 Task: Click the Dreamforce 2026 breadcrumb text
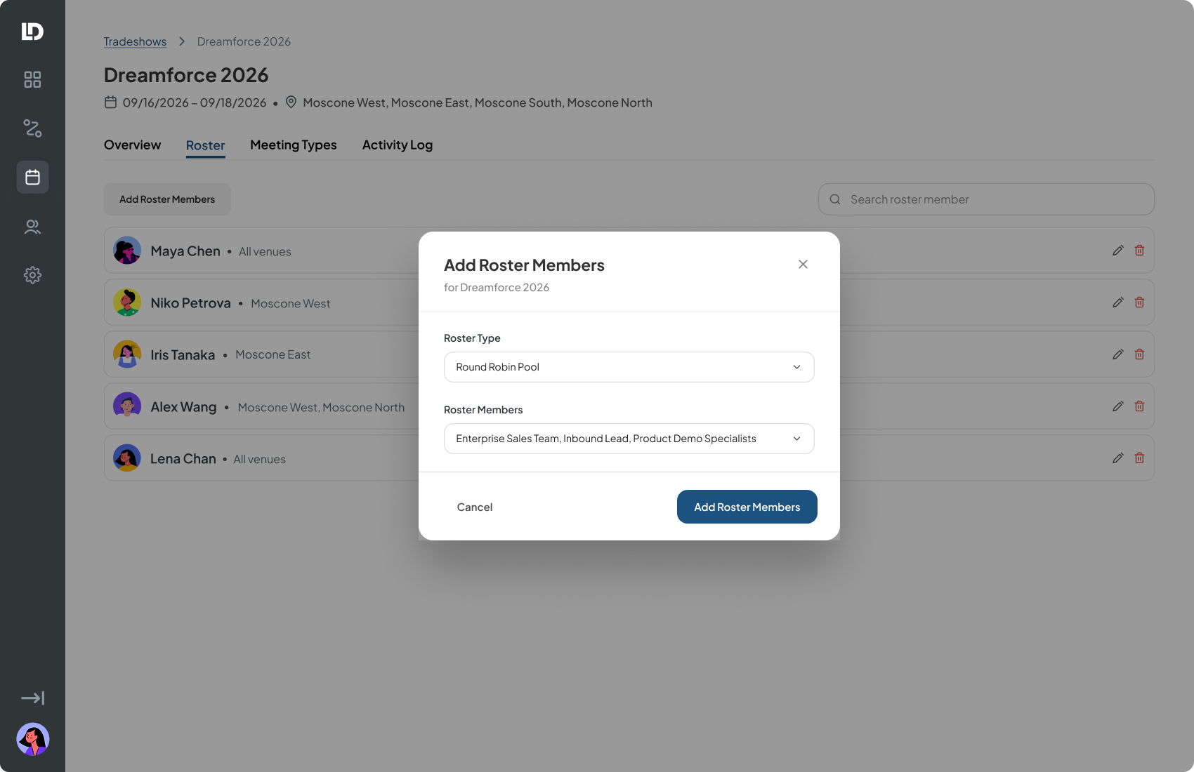244,41
